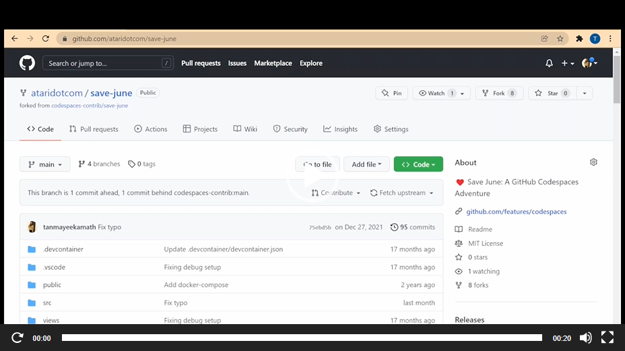Open the green Code dropdown button
The height and width of the screenshot is (351, 625).
(x=418, y=164)
